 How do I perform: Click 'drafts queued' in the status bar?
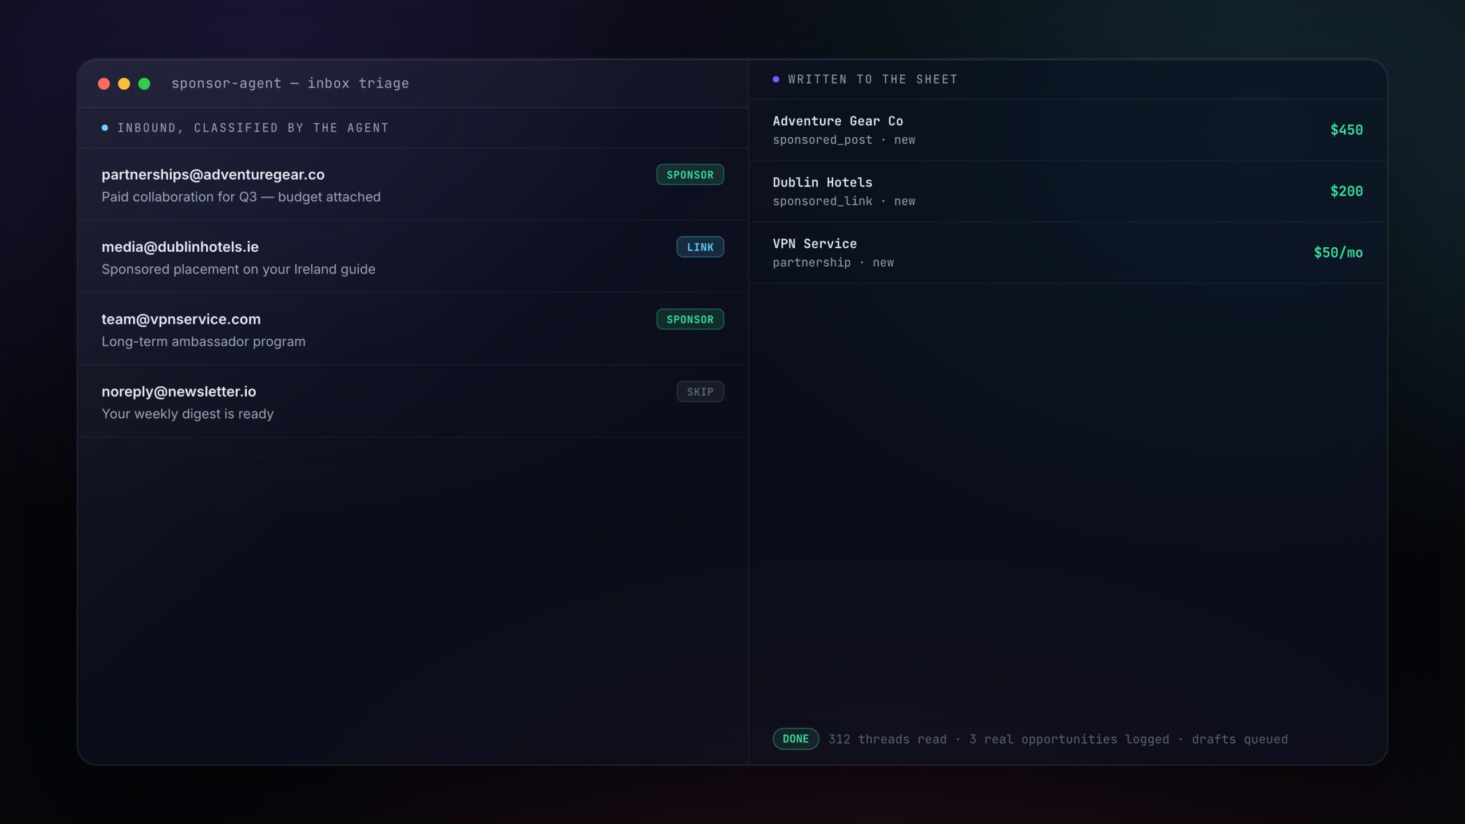(x=1240, y=739)
